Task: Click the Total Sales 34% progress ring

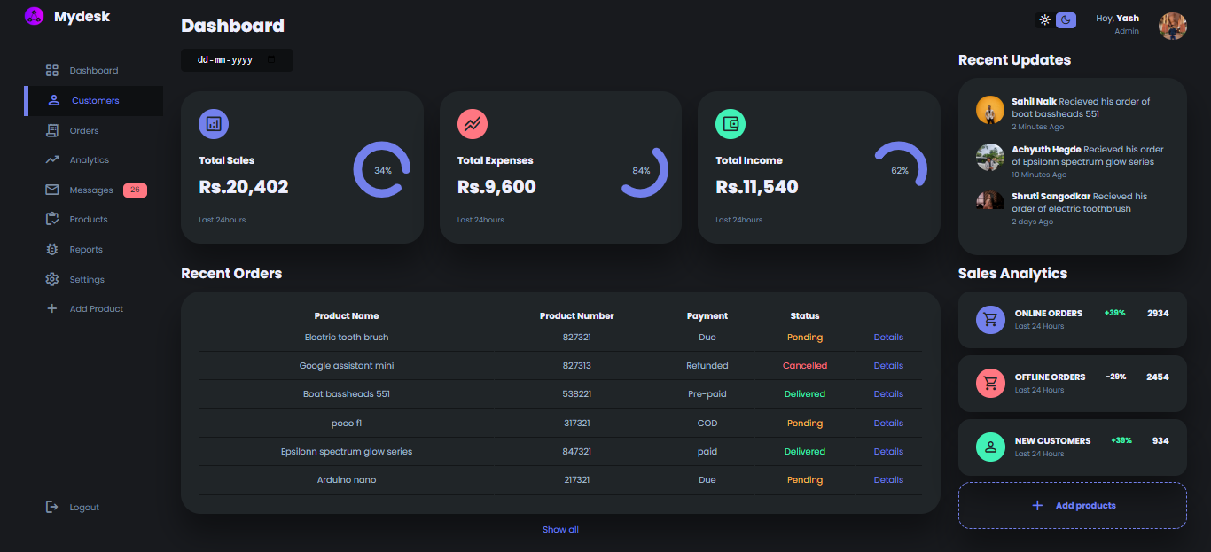Action: (382, 169)
